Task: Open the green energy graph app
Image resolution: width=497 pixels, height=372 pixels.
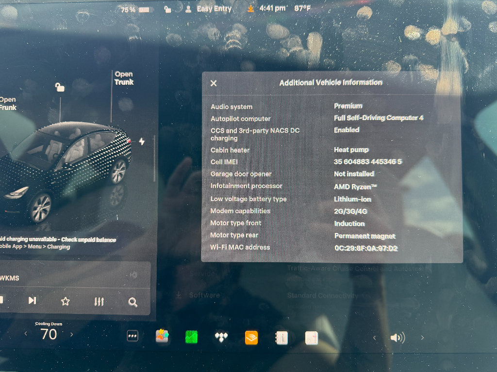Action: click(x=191, y=337)
